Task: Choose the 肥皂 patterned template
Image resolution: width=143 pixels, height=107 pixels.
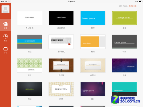Action: (61, 89)
